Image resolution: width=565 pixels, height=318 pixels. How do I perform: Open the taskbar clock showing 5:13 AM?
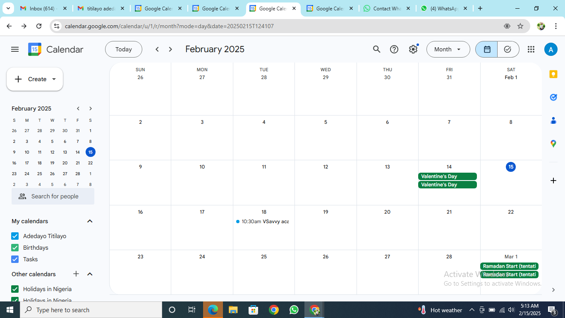point(529,310)
